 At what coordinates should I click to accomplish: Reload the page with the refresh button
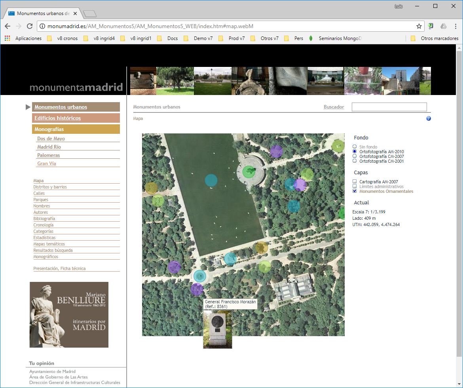point(30,27)
